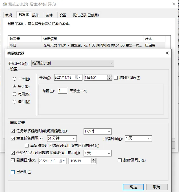The width and height of the screenshot is (179, 192).
Task: Click the 状态 column header
Action: pos(154,39)
